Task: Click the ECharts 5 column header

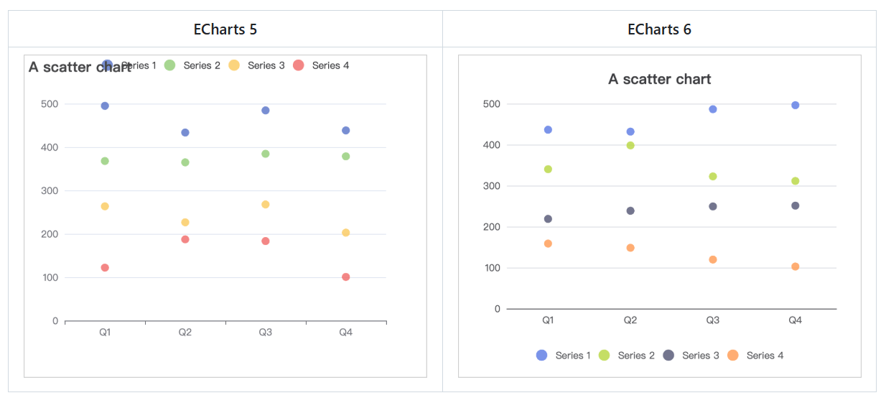Action: tap(225, 29)
